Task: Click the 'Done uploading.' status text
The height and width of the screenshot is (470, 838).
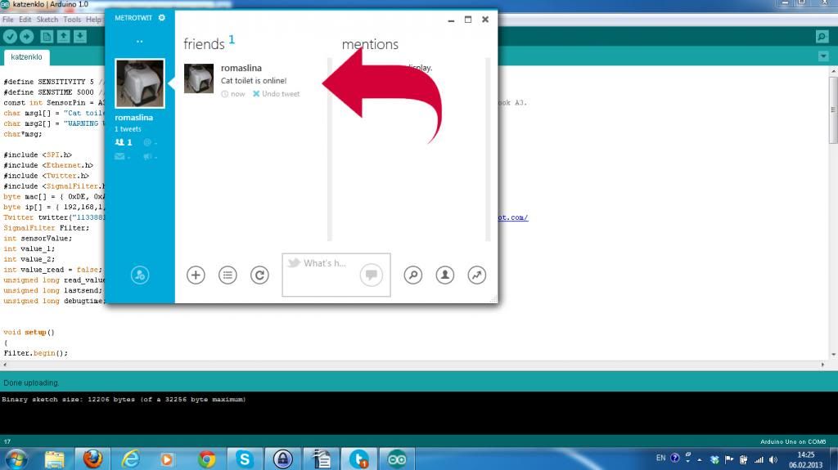Action: [32, 383]
